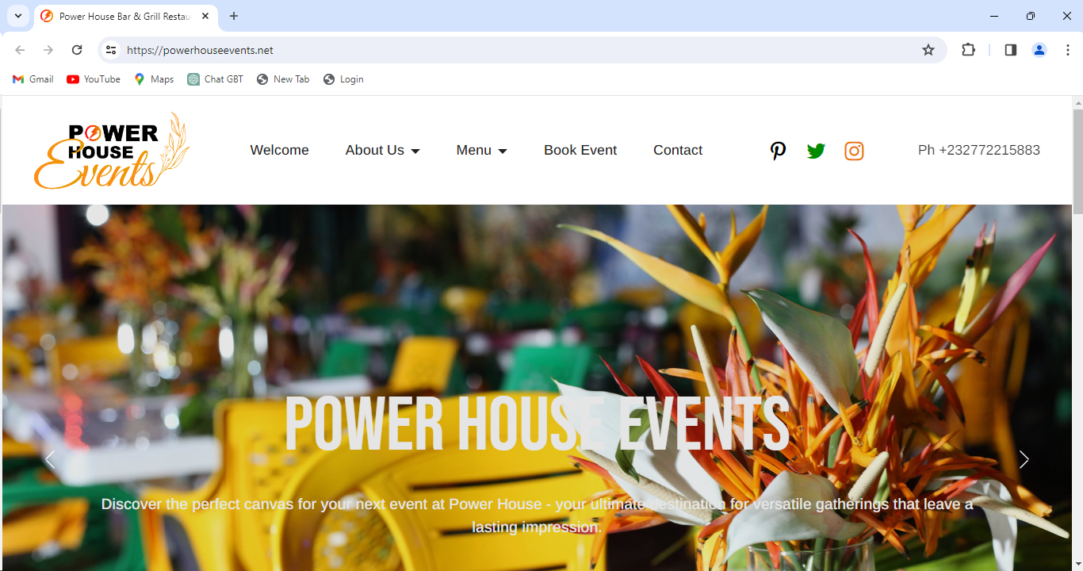Open the Extensions puzzle icon
Screen dimensions: 1083x571
click(968, 50)
